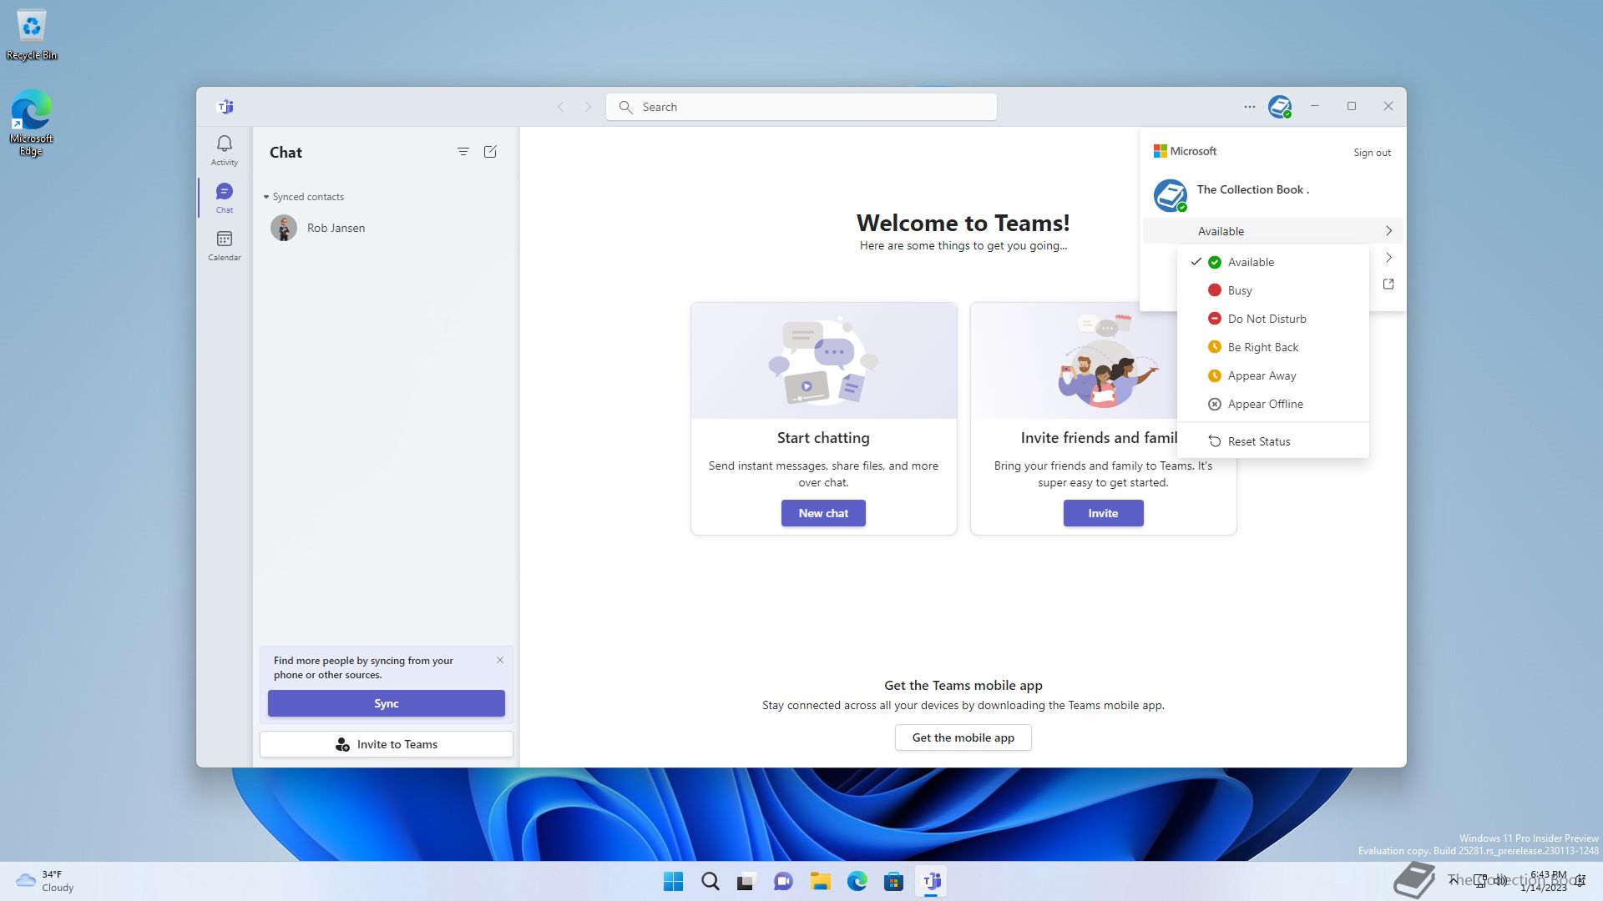Open the Calendar in Teams sidebar
The height and width of the screenshot is (901, 1603).
tap(224, 245)
